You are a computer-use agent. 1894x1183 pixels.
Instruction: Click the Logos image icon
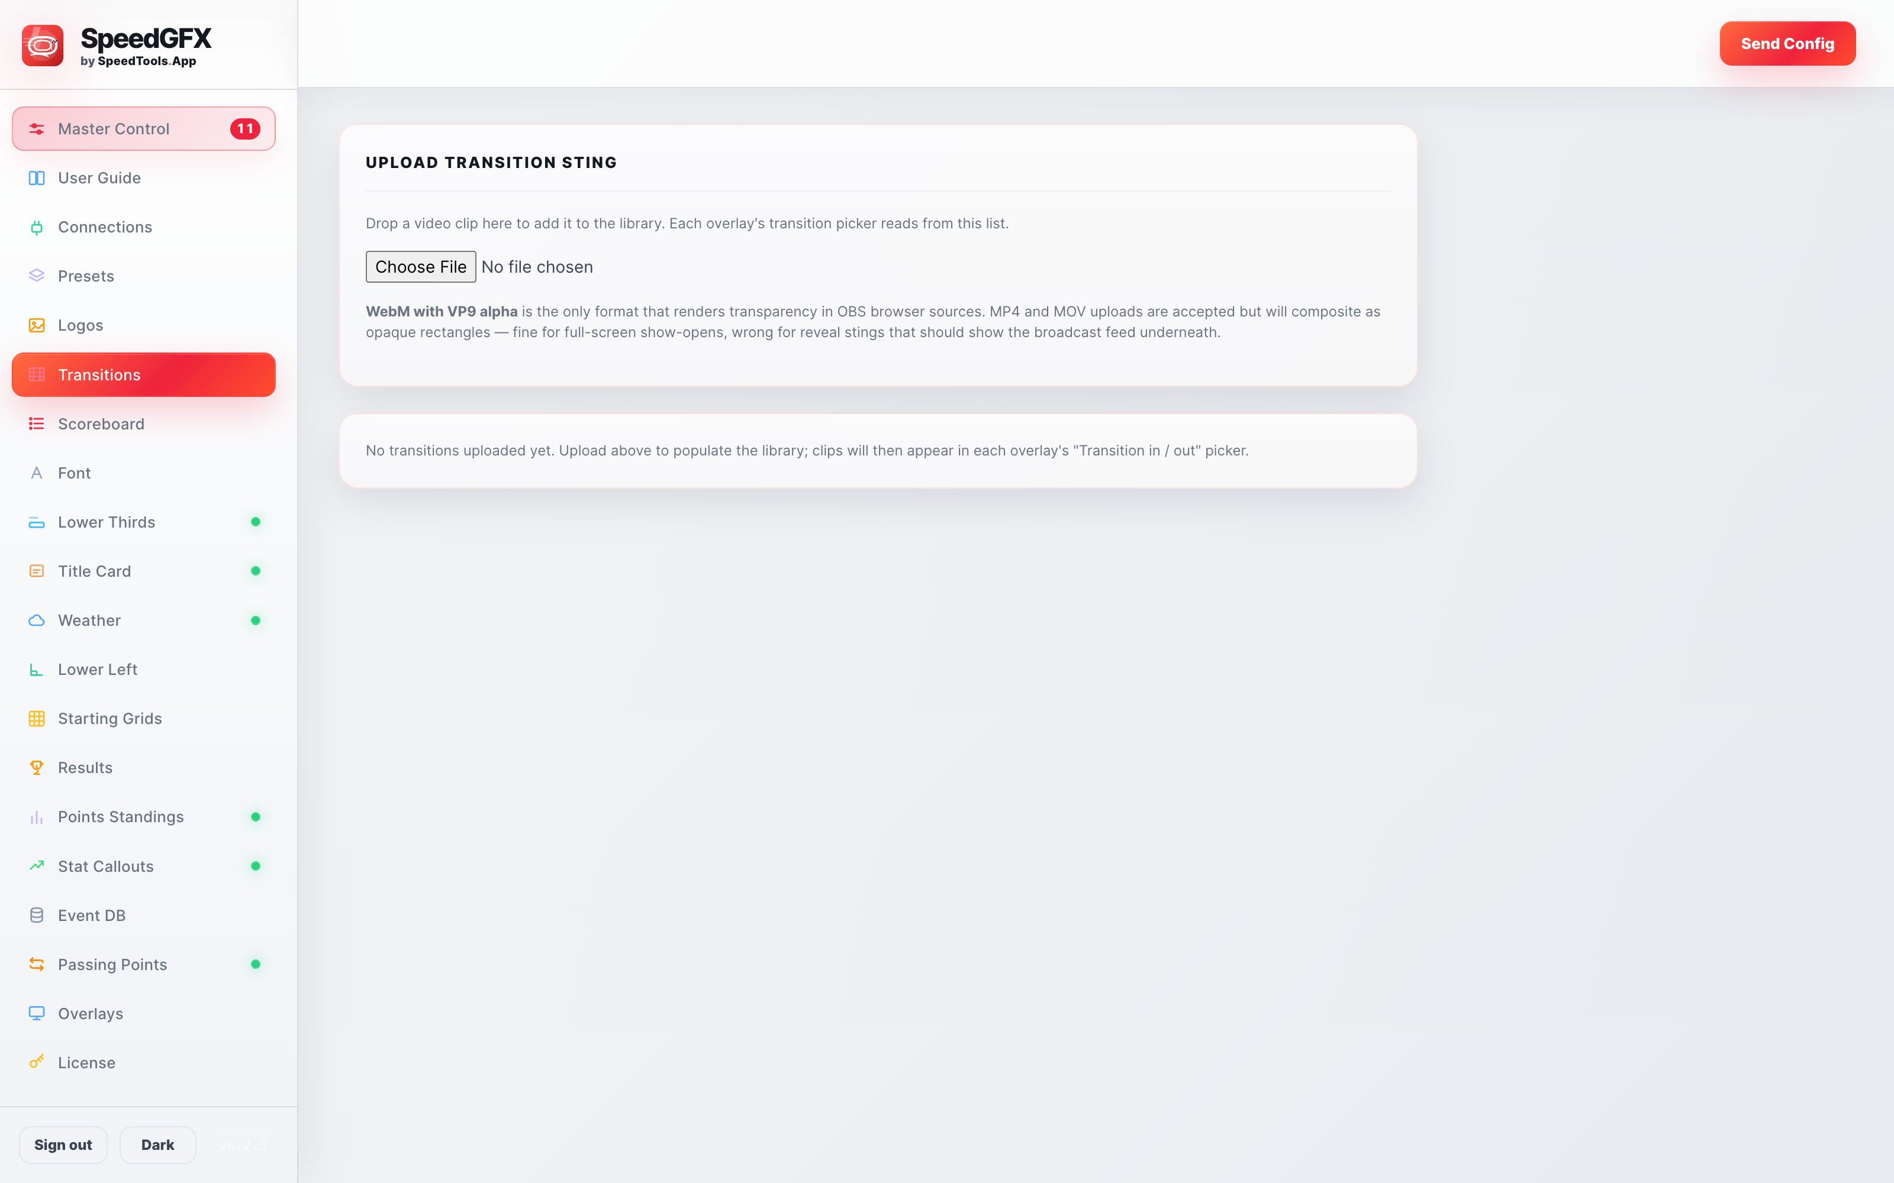(37, 325)
